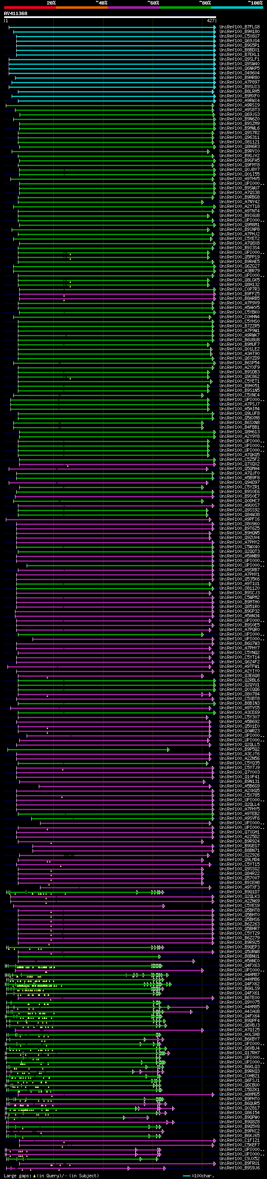Viewport: 267px width, 1179px height.
Task: Select hit label UniRef100_A2YT18
Action: [239, 207]
